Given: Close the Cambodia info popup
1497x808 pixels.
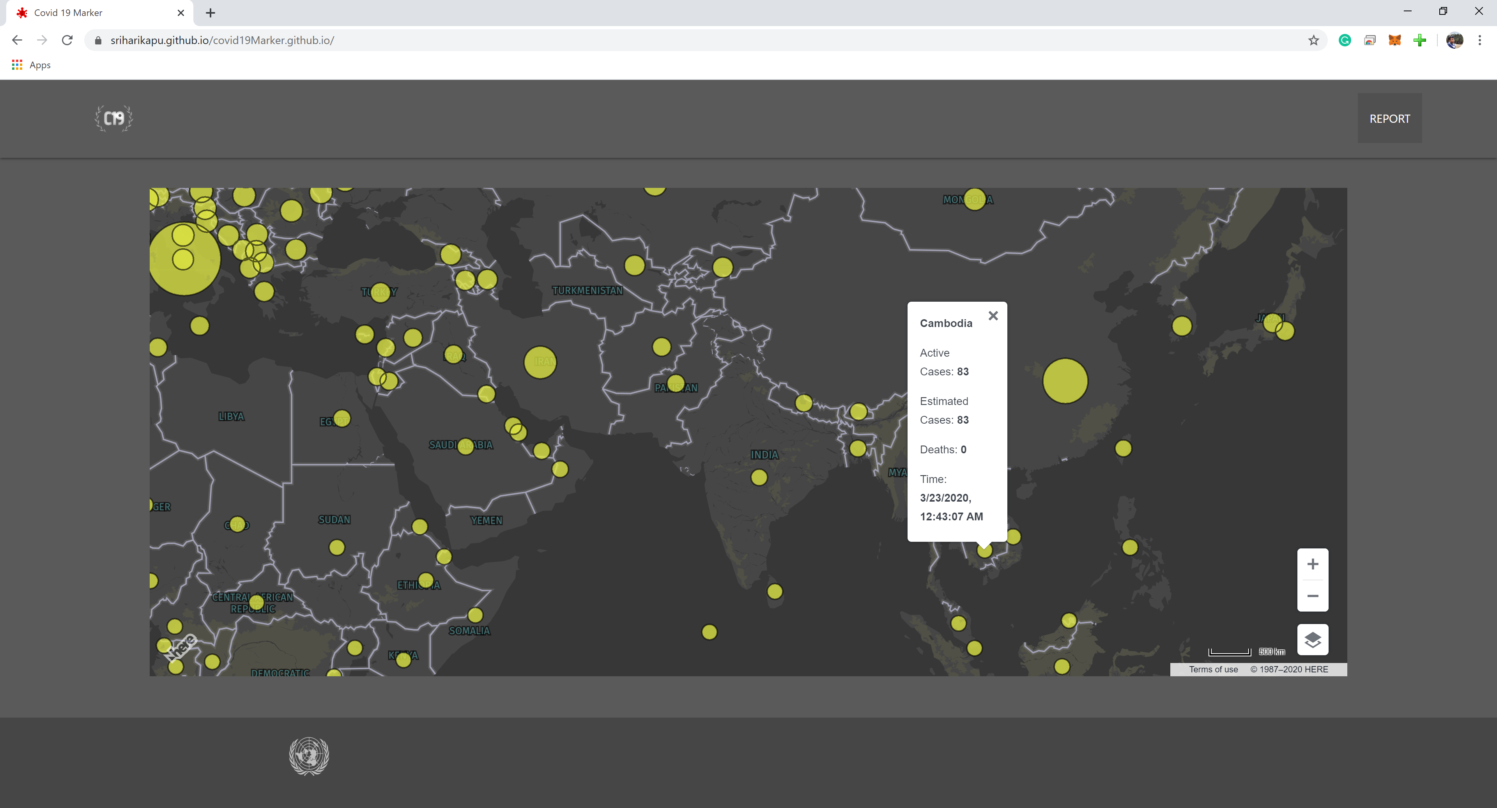Looking at the screenshot, I should (993, 315).
